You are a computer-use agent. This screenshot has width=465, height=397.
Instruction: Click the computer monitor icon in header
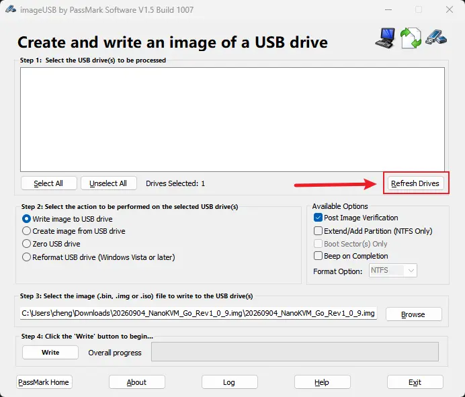pos(385,38)
